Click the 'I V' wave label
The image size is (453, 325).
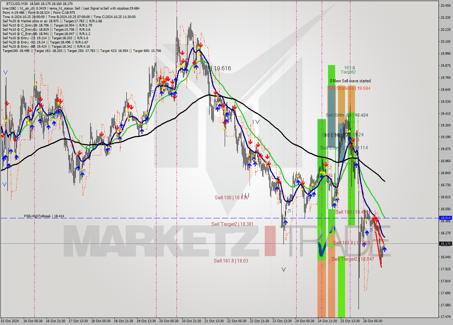pos(256,122)
